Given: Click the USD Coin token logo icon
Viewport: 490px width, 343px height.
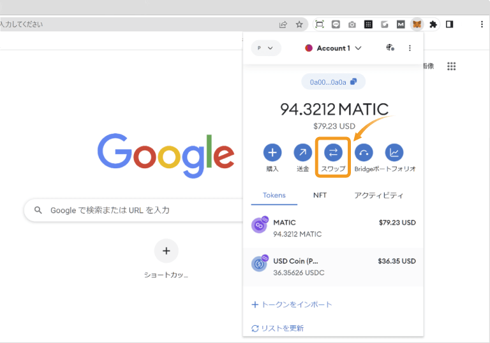Looking at the screenshot, I should pyautogui.click(x=259, y=264).
